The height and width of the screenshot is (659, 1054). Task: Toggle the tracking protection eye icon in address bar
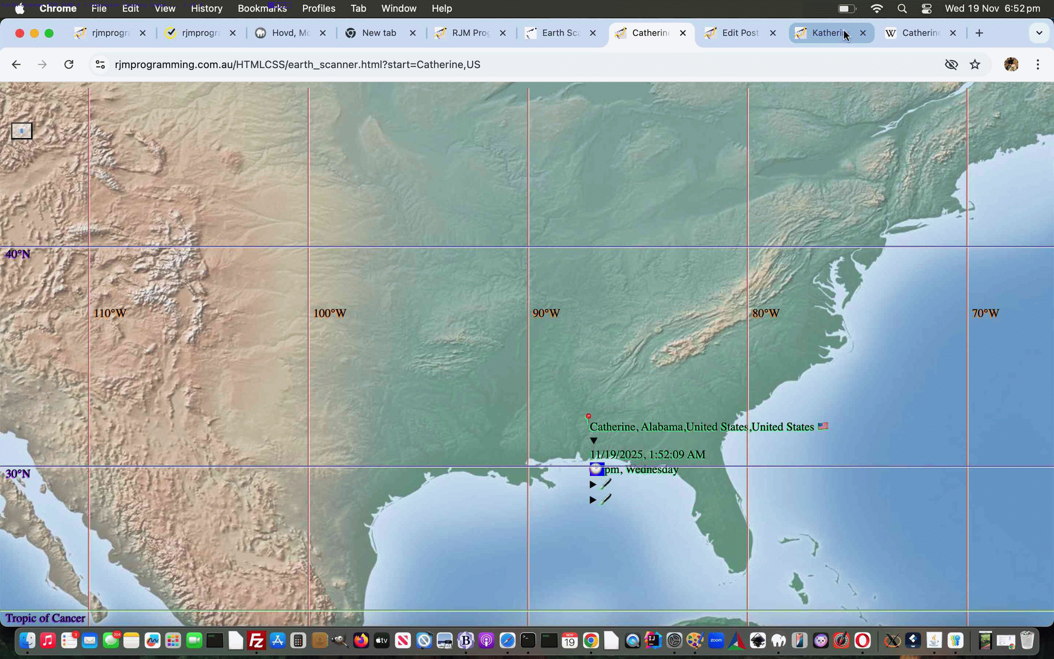(952, 64)
